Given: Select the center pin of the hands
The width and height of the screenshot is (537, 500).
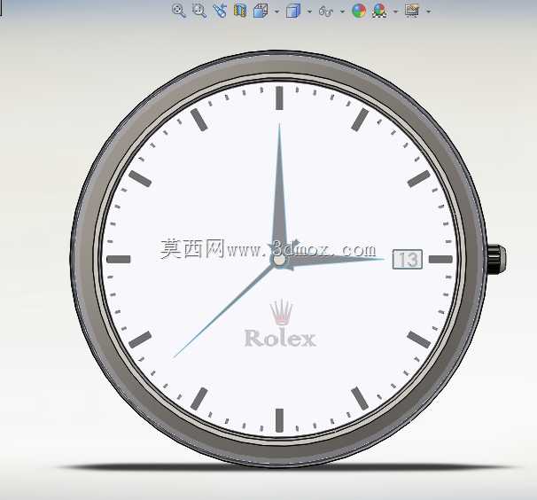Looking at the screenshot, I should (x=279, y=261).
